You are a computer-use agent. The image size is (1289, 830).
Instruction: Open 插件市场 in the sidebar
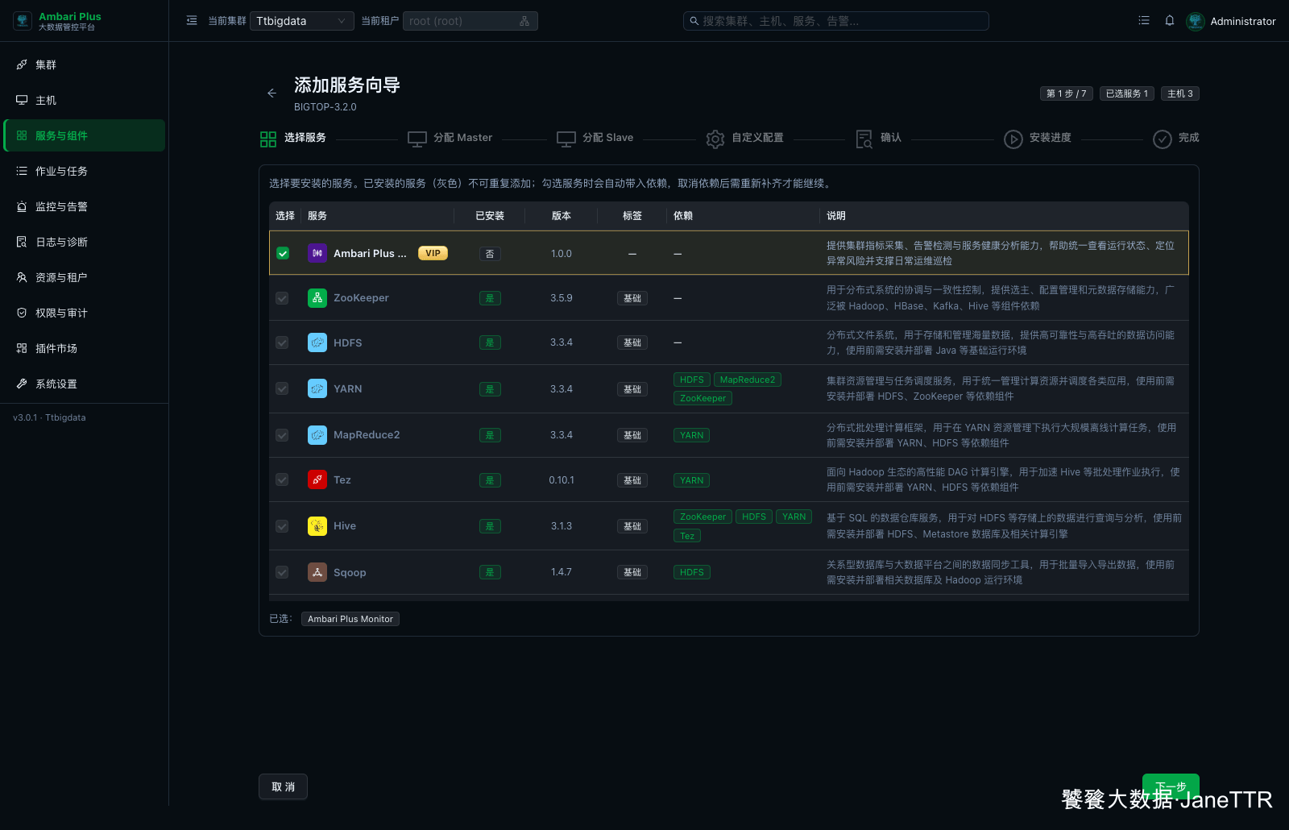pos(85,348)
